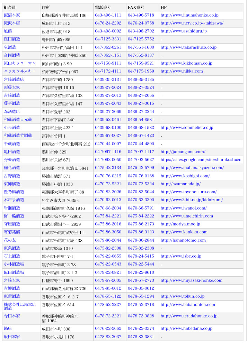Open http://www.iwanoi.com/ website
This screenshot has width=247, height=343.
coord(184,208)
